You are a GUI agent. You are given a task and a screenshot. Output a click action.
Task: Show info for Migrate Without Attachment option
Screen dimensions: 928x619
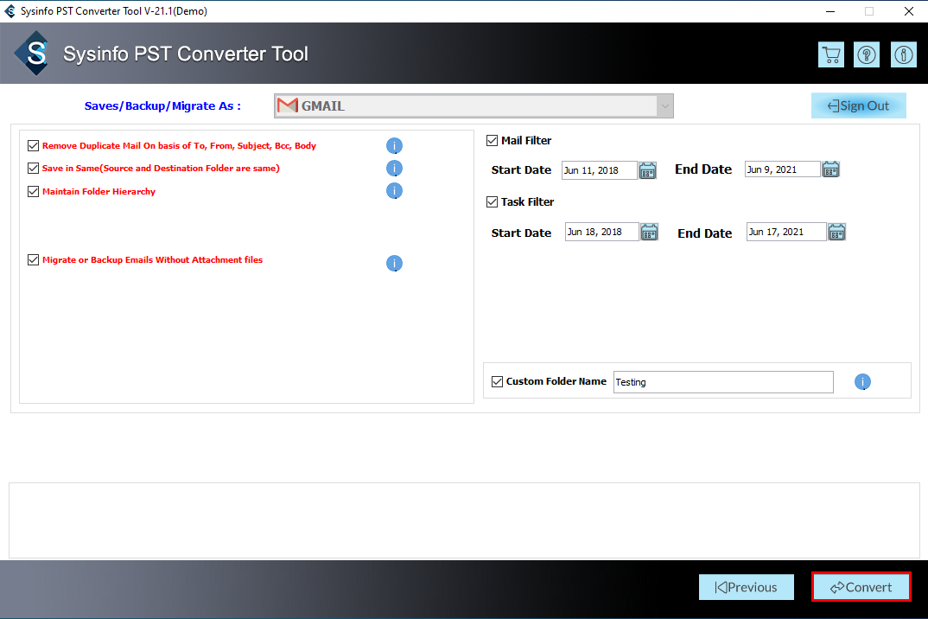[394, 263]
